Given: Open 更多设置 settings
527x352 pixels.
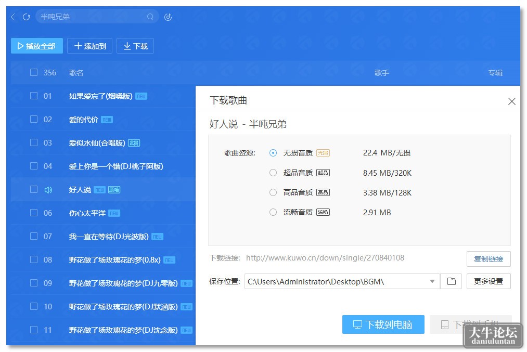Looking at the screenshot, I should (489, 281).
